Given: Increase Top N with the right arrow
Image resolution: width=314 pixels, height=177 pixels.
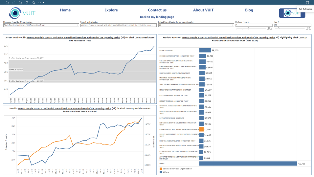Looking at the screenshot, I should coord(310,28).
